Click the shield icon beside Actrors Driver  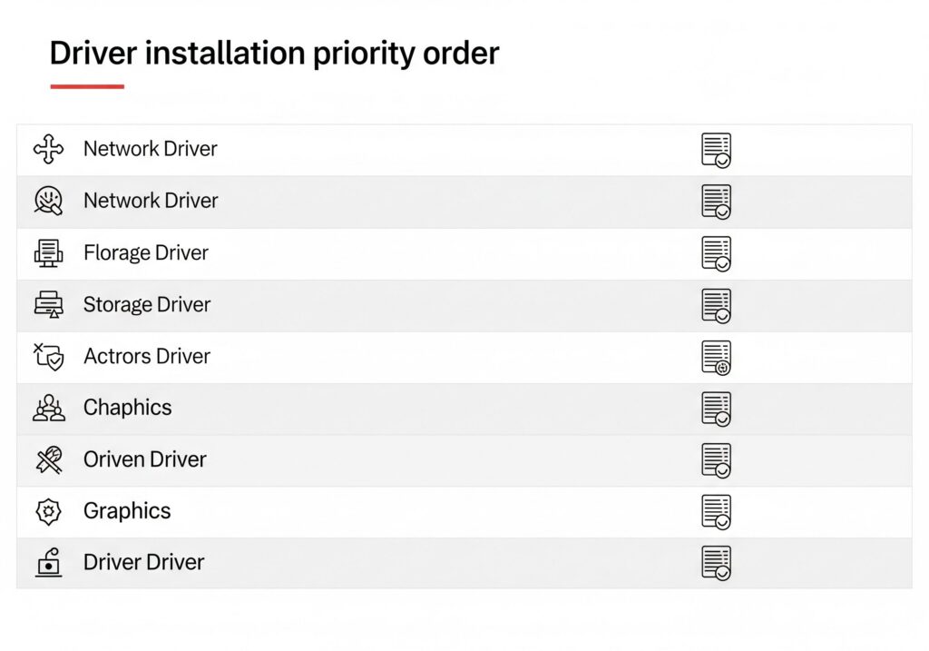pyautogui.click(x=49, y=356)
